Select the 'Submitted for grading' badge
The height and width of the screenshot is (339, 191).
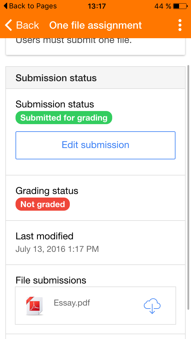(64, 118)
